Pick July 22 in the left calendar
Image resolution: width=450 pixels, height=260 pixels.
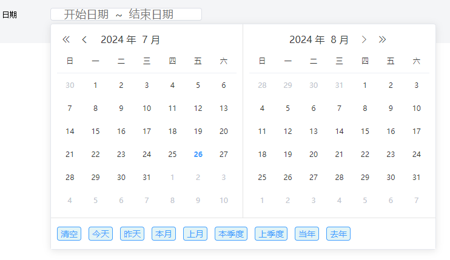pyautogui.click(x=95, y=154)
